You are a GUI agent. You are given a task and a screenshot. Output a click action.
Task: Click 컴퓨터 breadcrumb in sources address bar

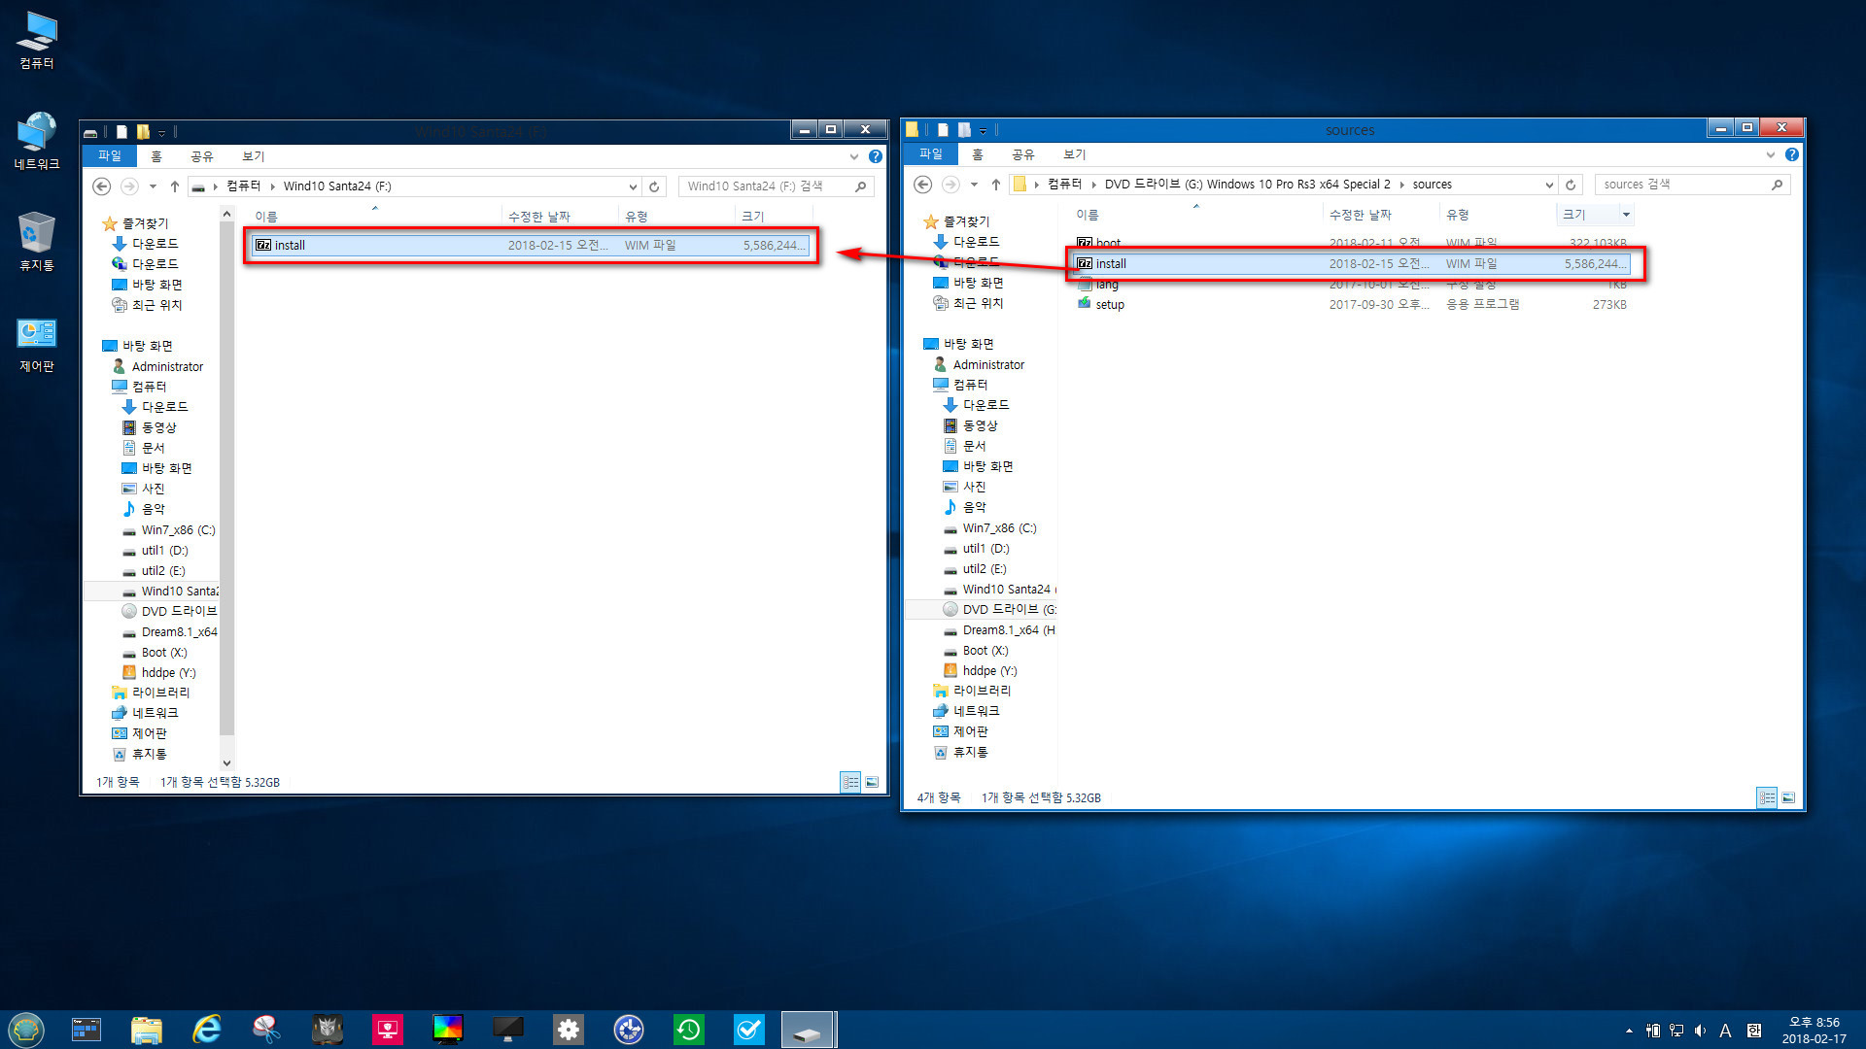coord(1064,185)
